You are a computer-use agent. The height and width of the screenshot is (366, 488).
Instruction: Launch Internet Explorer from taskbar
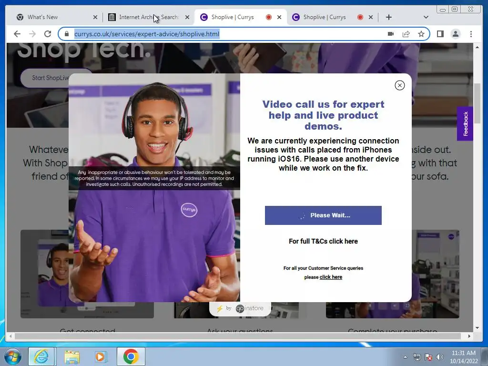click(x=41, y=356)
